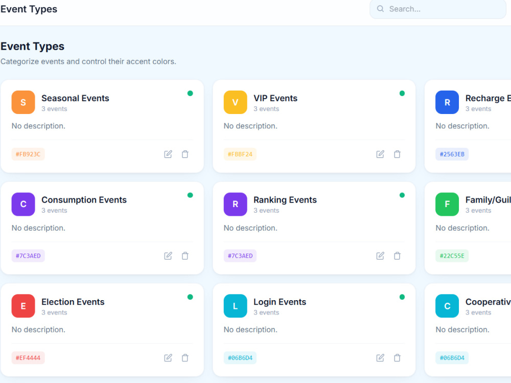The image size is (511, 383).
Task: Click the green F Family avatar
Action: point(447,204)
